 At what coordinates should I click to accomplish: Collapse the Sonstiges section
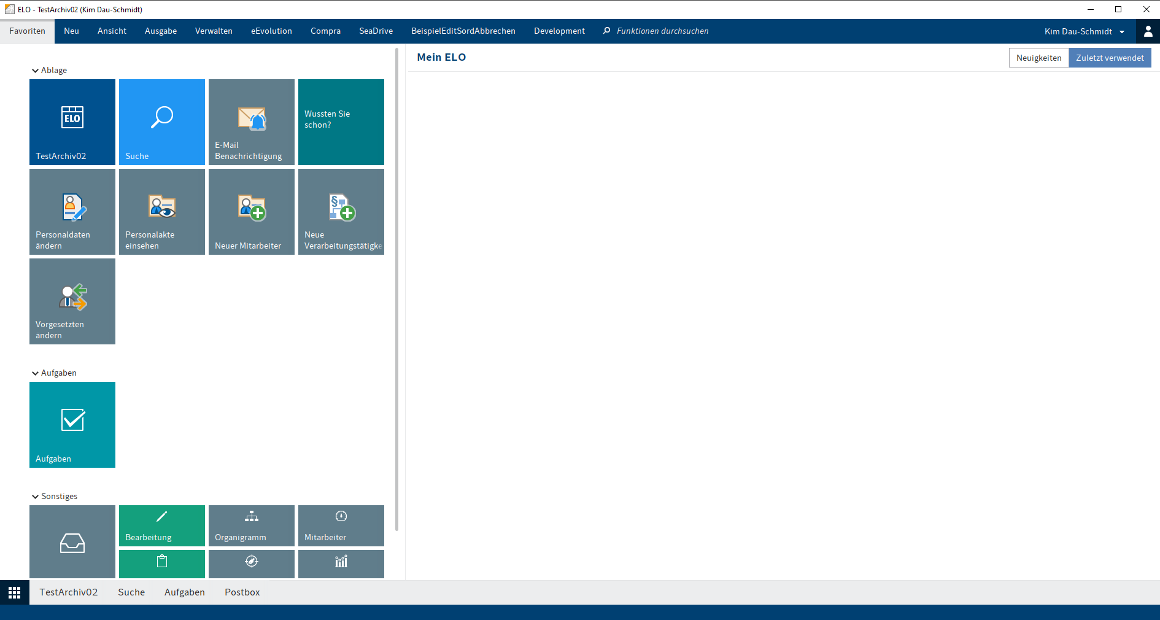(x=35, y=497)
